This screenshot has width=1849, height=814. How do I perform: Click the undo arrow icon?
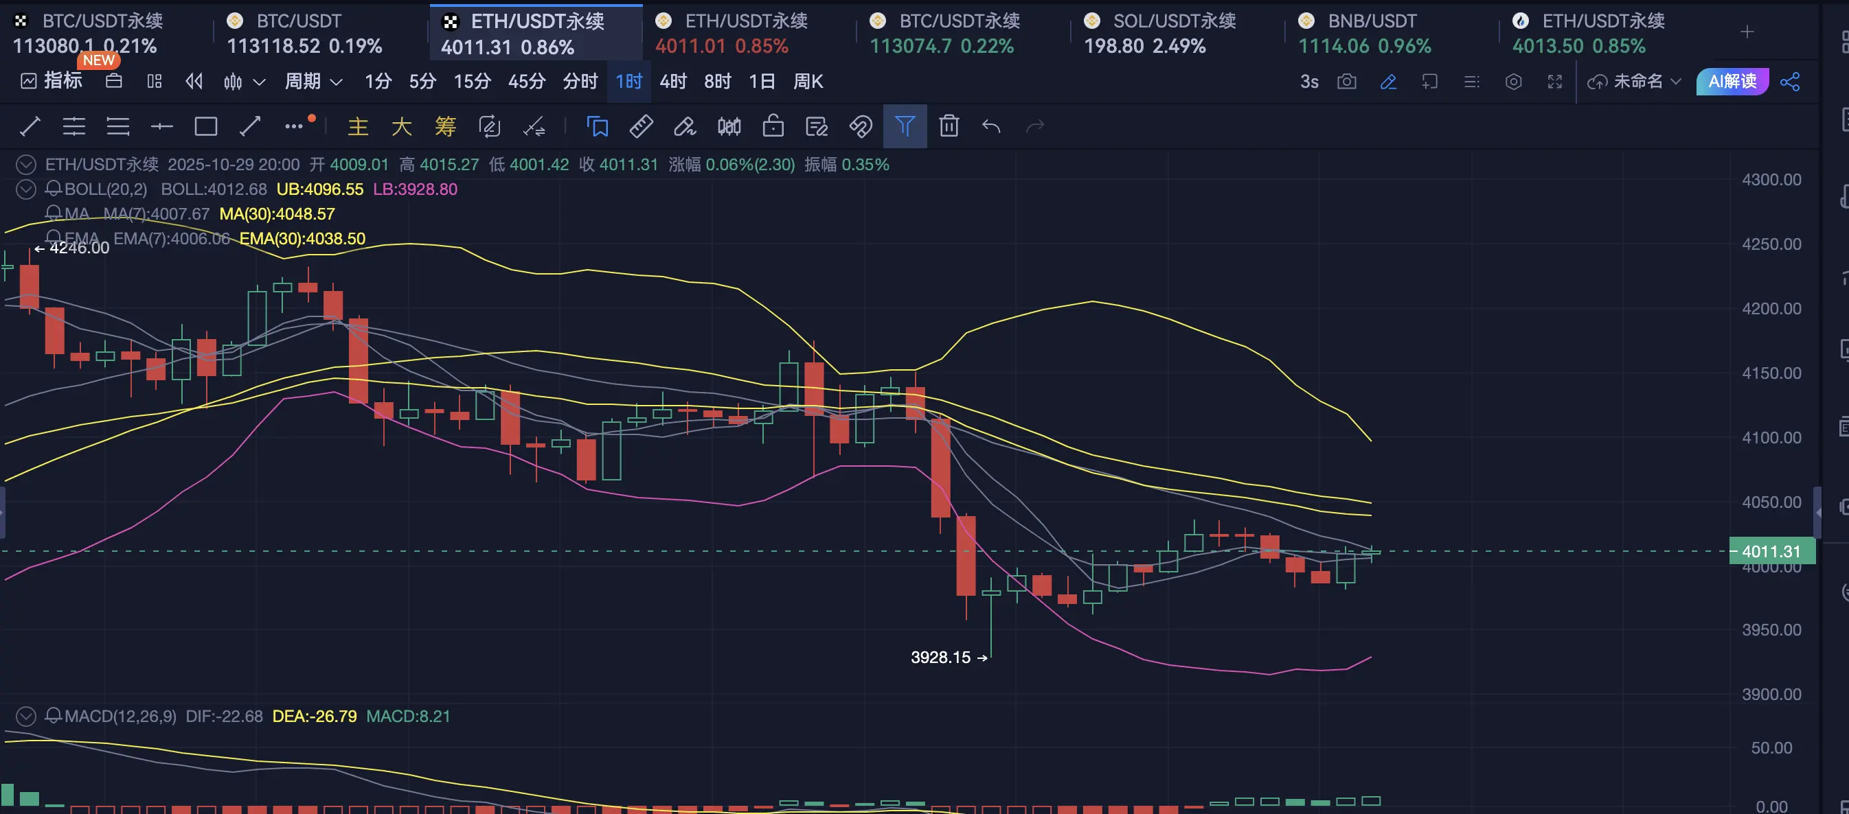point(991,127)
